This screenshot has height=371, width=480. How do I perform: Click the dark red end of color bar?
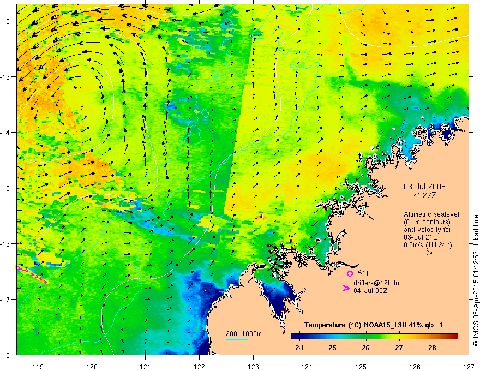[x=455, y=336]
